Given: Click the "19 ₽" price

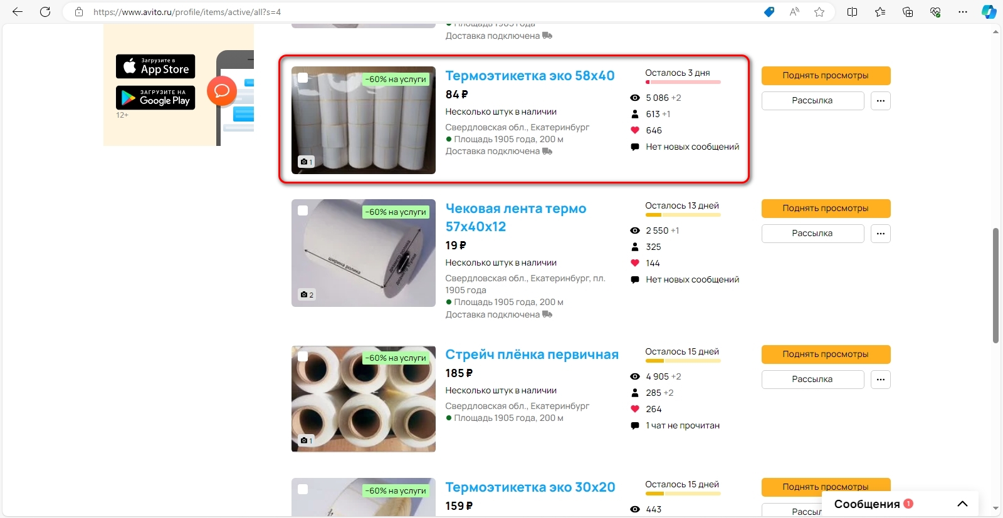Looking at the screenshot, I should click(456, 246).
